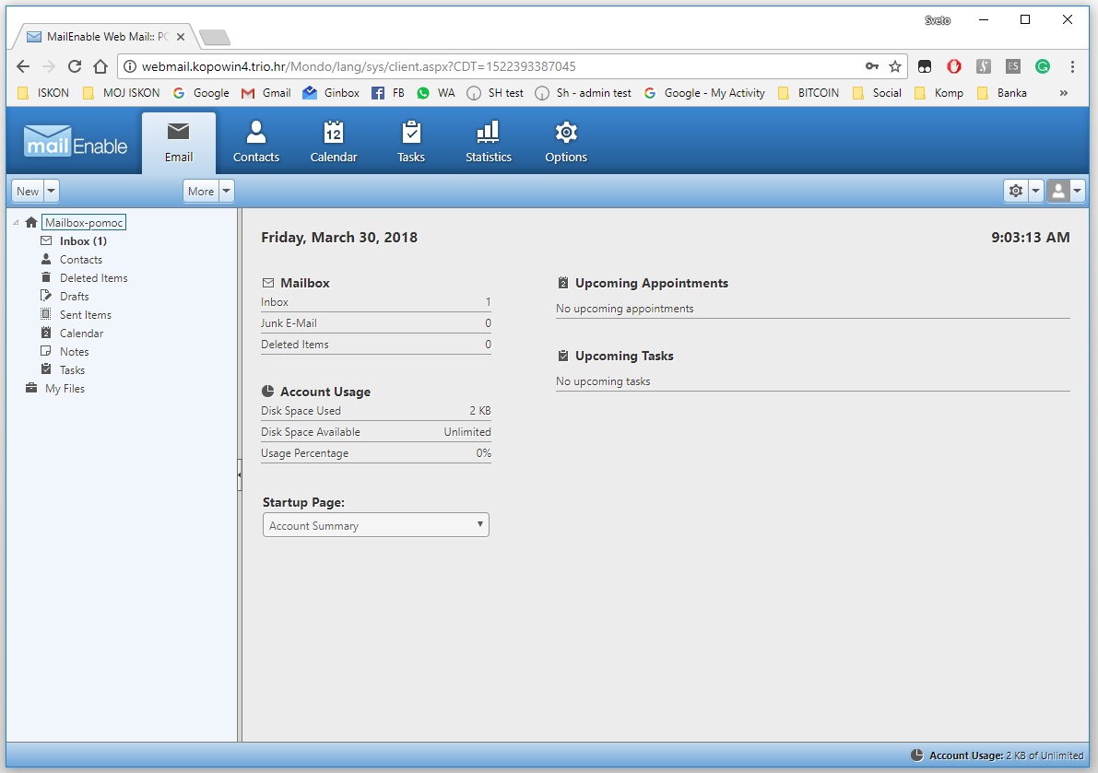Click the Disk Space Used row

pos(375,411)
